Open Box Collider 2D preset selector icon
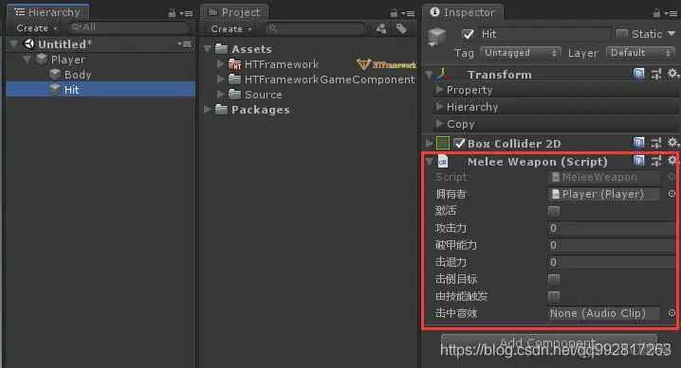This screenshot has height=368, width=681. point(655,143)
